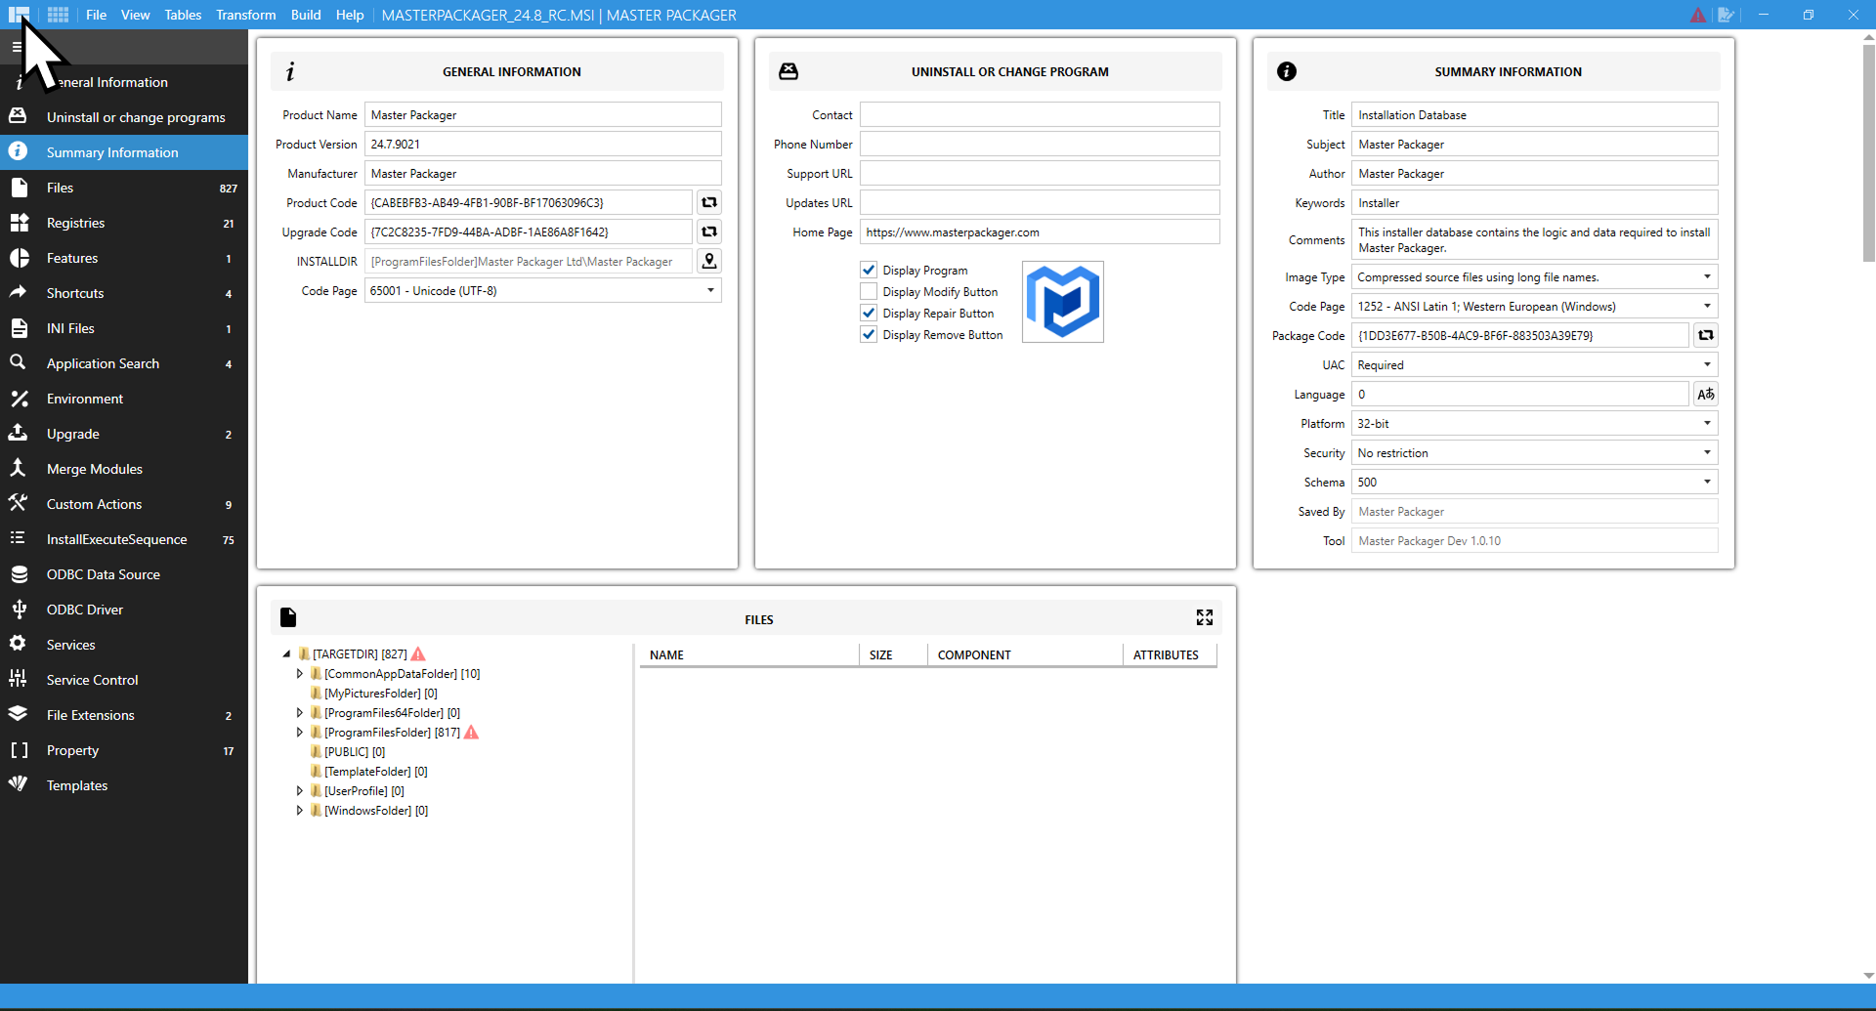Click the Product Name input field
Image resolution: width=1876 pixels, height=1011 pixels.
click(543, 114)
